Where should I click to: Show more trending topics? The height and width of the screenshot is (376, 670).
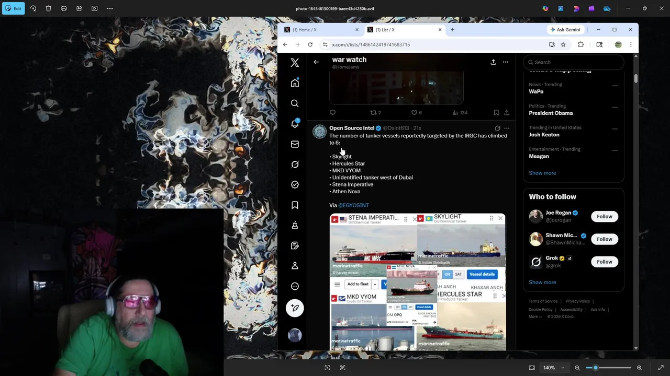(x=542, y=173)
